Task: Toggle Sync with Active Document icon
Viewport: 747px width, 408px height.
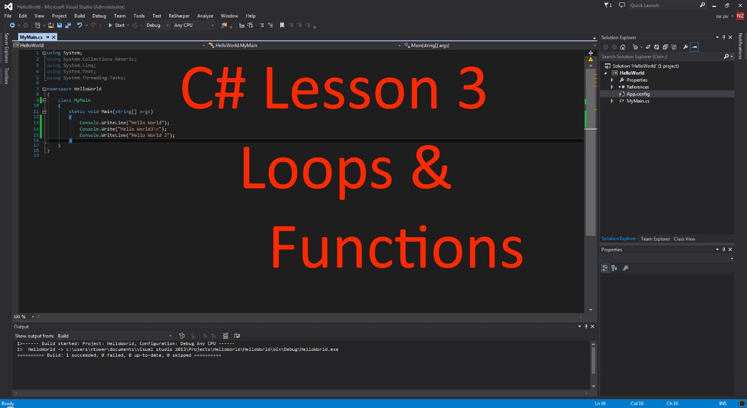Action: 648,47
